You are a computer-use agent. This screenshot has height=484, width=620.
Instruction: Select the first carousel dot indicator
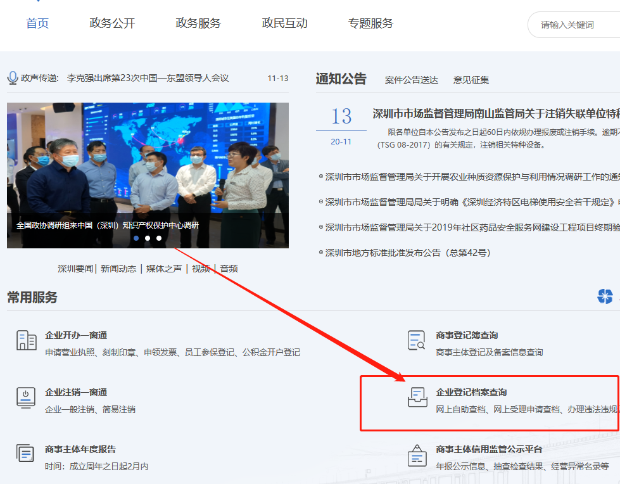pyautogui.click(x=136, y=239)
